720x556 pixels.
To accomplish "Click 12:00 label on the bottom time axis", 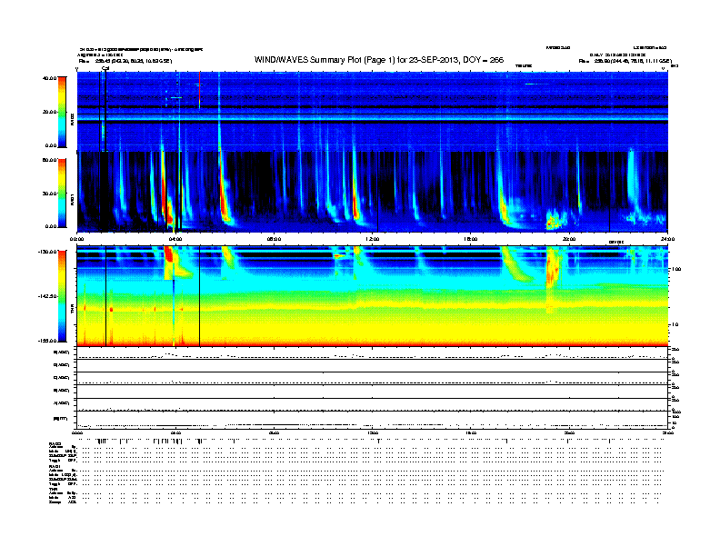I will coord(372,432).
